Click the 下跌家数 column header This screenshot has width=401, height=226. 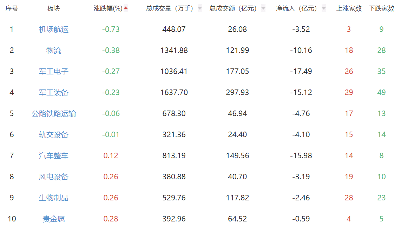pyautogui.click(x=382, y=8)
